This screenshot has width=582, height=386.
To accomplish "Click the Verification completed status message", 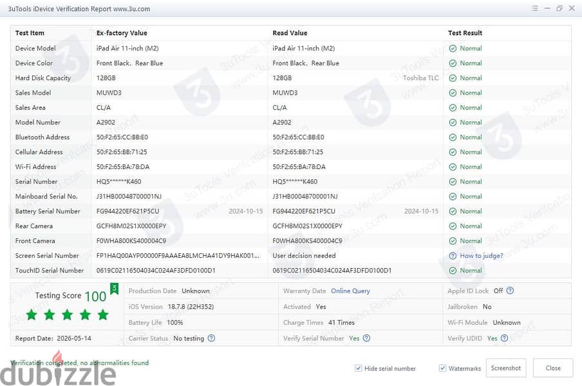I will pos(79,363).
